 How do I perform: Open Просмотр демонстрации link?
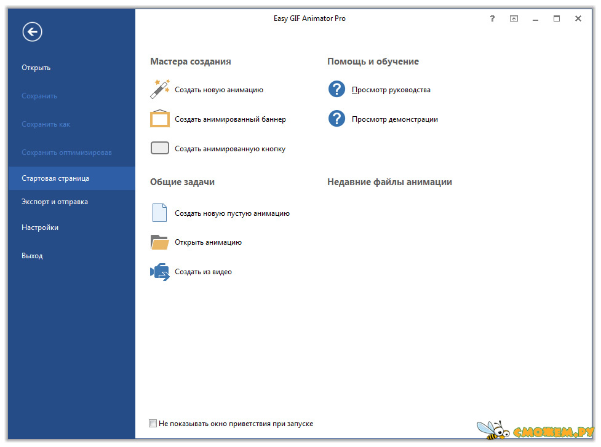[x=395, y=119]
